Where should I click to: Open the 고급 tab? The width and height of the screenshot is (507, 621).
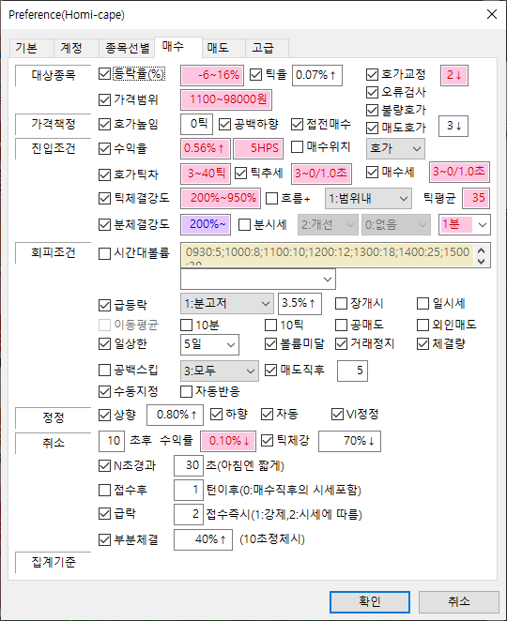(x=267, y=49)
